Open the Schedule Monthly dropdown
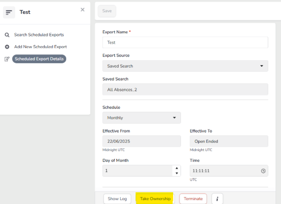 click(x=142, y=118)
